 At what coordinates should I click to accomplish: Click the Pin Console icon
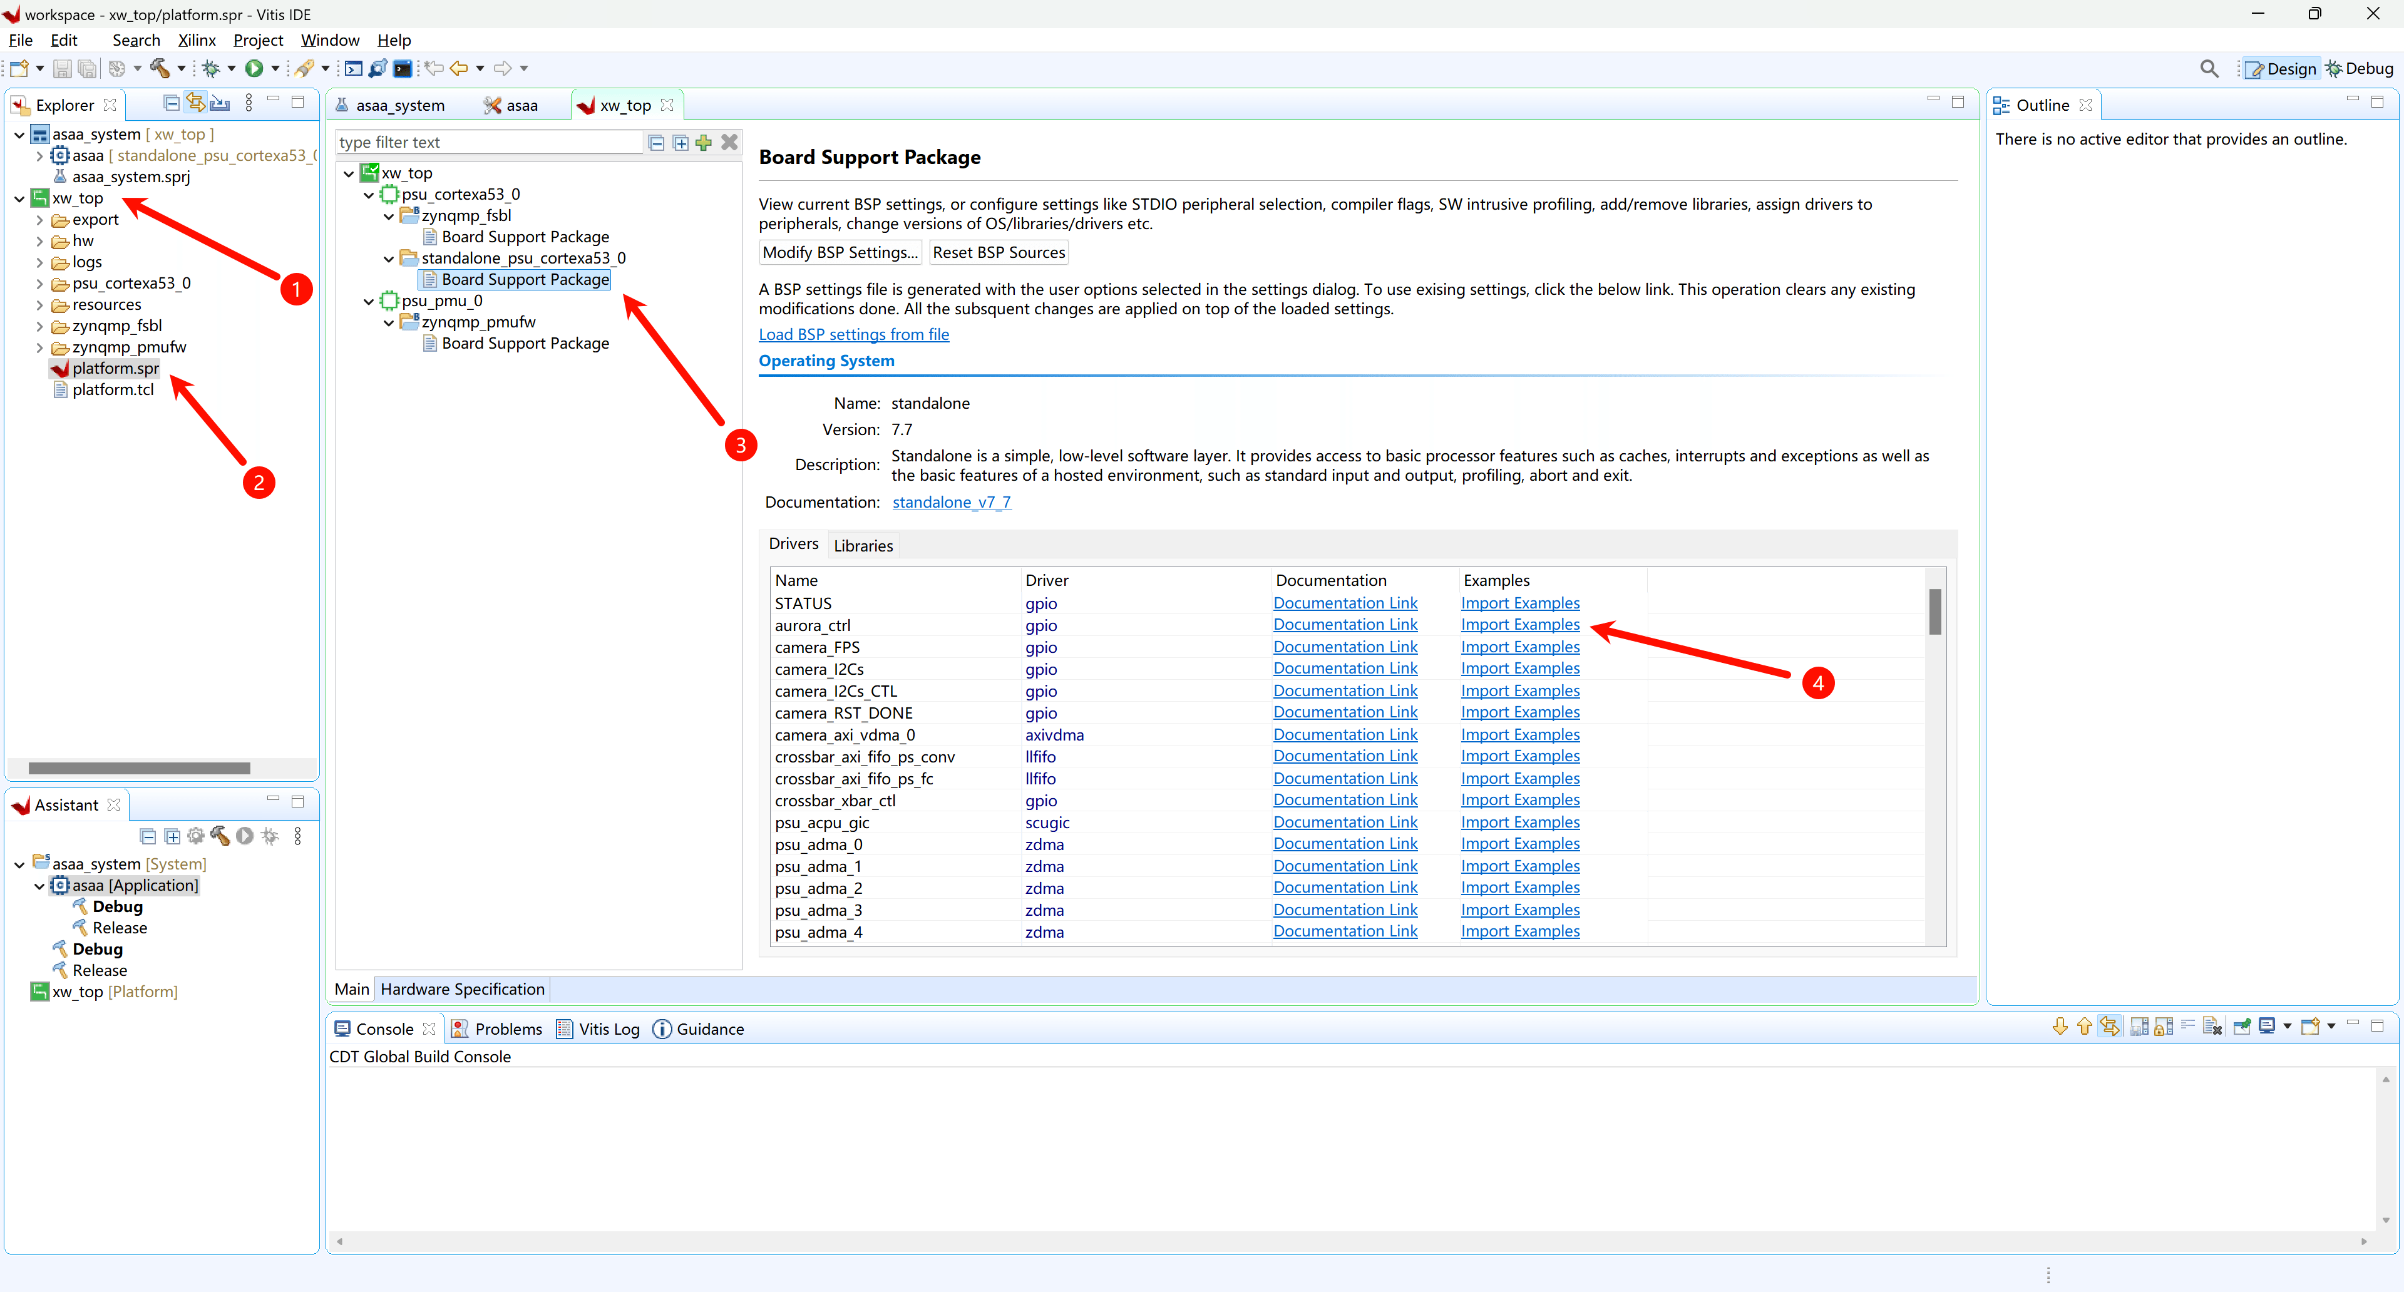tap(2242, 1027)
